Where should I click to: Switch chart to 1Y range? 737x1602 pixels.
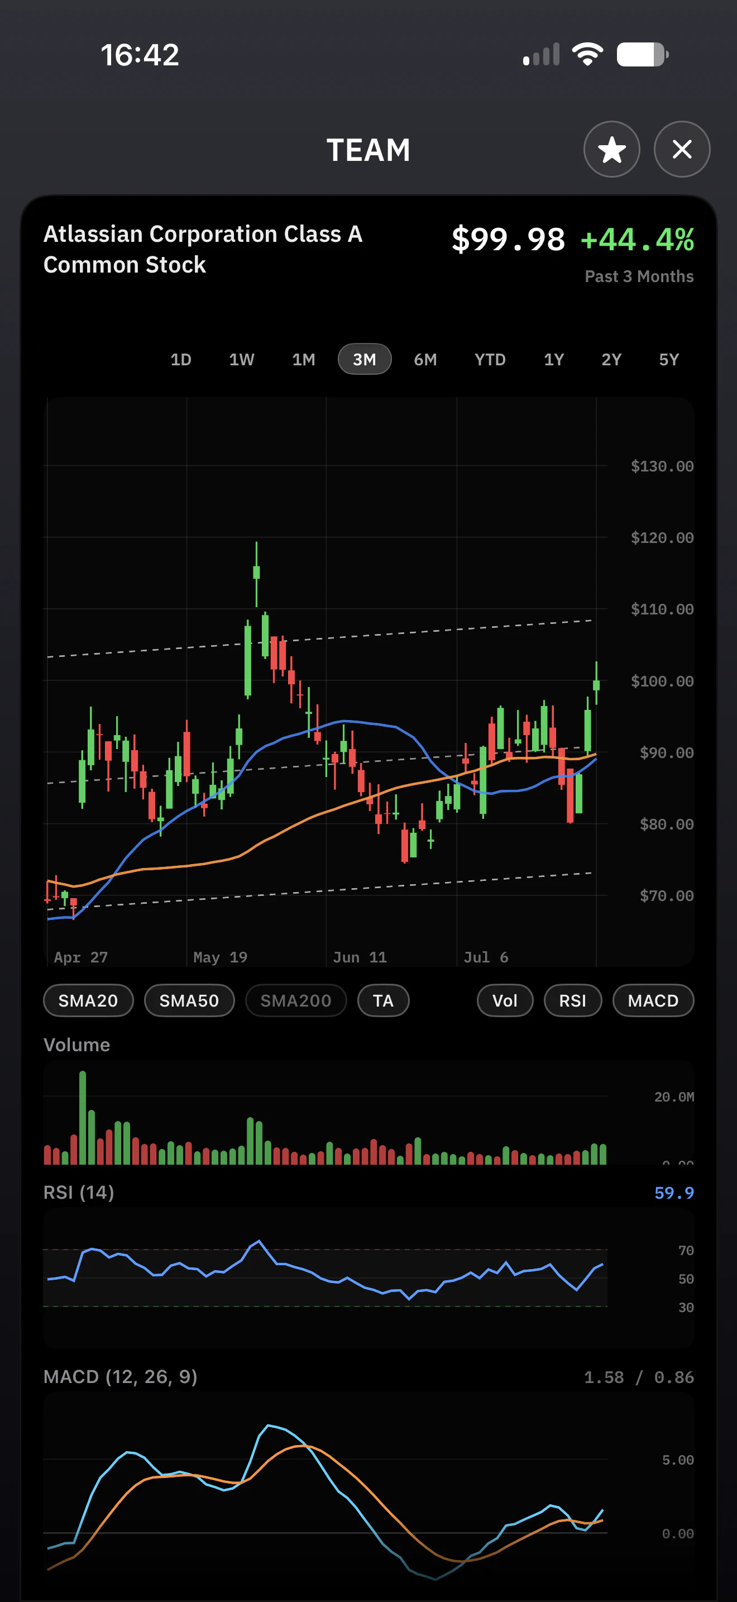click(554, 360)
